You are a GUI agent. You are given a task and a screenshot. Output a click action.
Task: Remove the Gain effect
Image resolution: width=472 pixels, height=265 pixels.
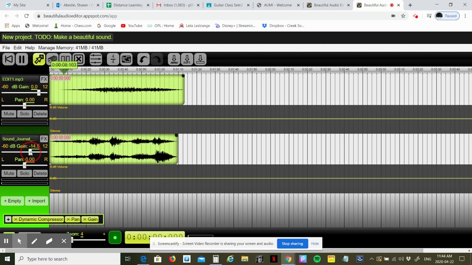click(85, 219)
